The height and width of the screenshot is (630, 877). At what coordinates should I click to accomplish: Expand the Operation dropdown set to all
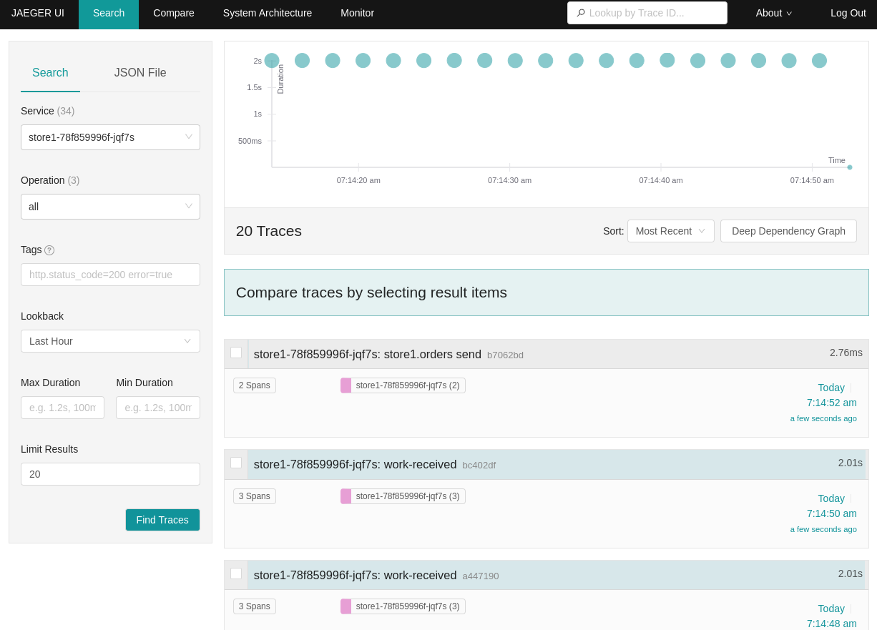(110, 207)
